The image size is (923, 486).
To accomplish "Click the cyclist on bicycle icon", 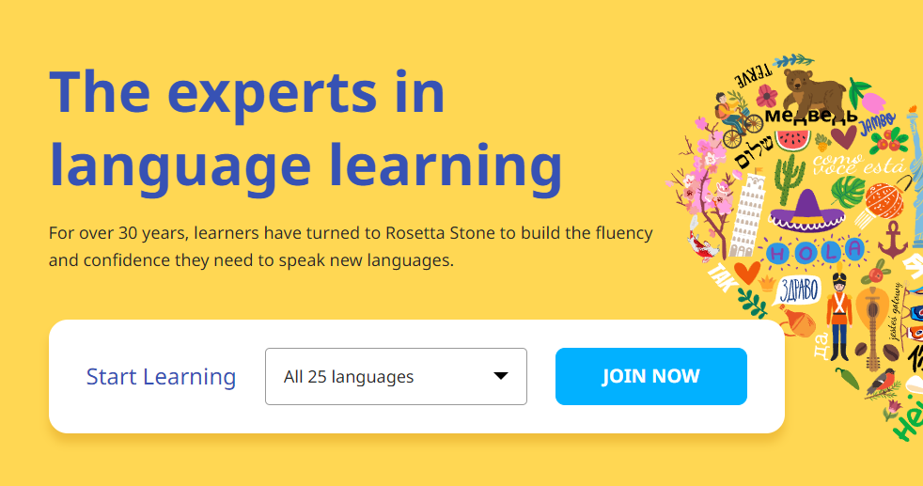I will coord(732,115).
